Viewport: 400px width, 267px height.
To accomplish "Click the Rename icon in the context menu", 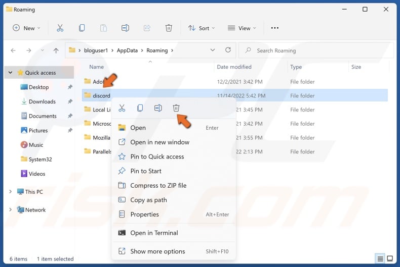I will 158,108.
